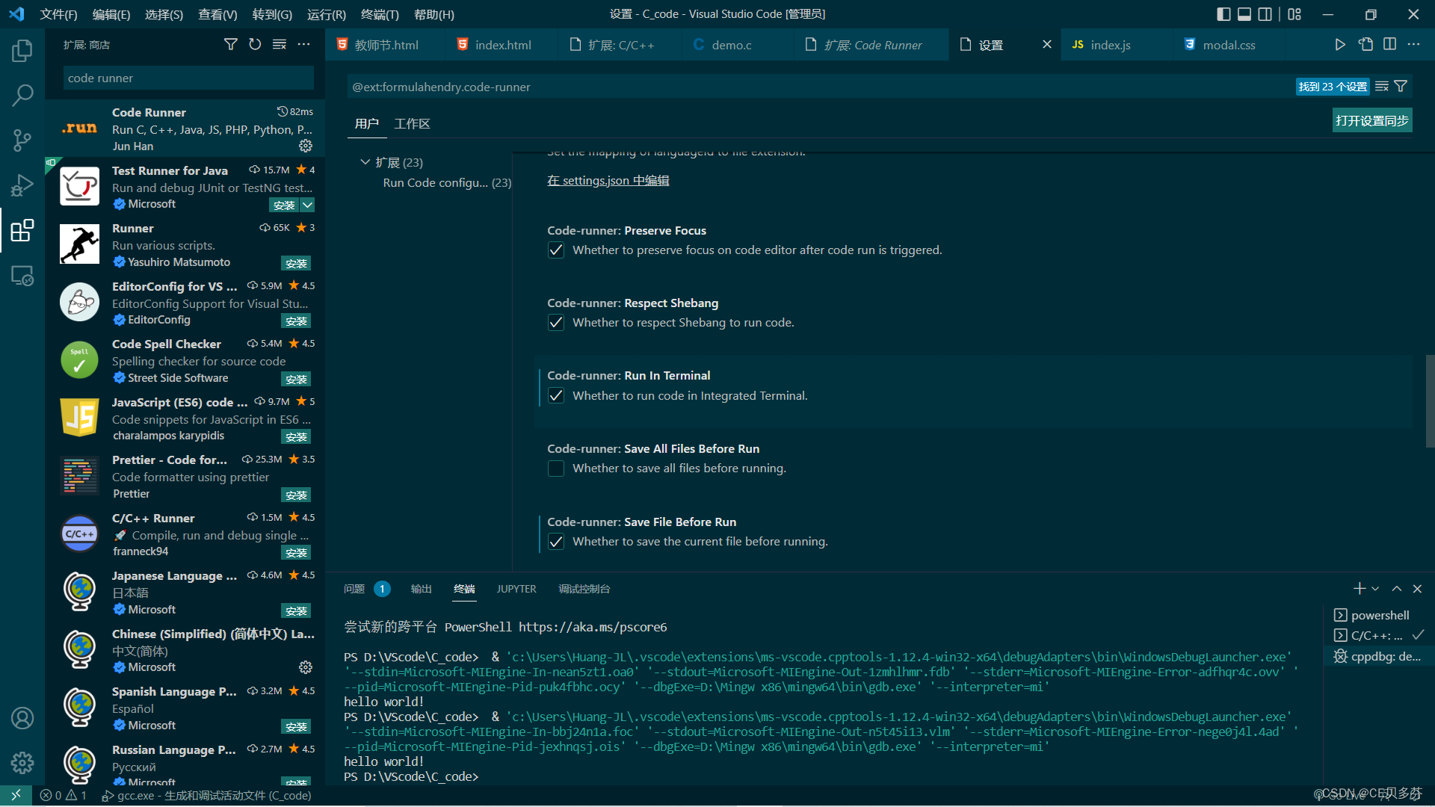1435x807 pixels.
Task: Open the Explorer view in activity bar
Action: [x=22, y=51]
